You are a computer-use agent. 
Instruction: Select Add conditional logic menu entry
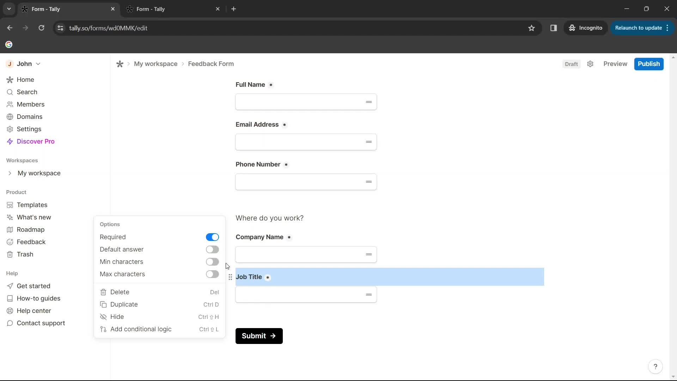[x=159, y=329]
